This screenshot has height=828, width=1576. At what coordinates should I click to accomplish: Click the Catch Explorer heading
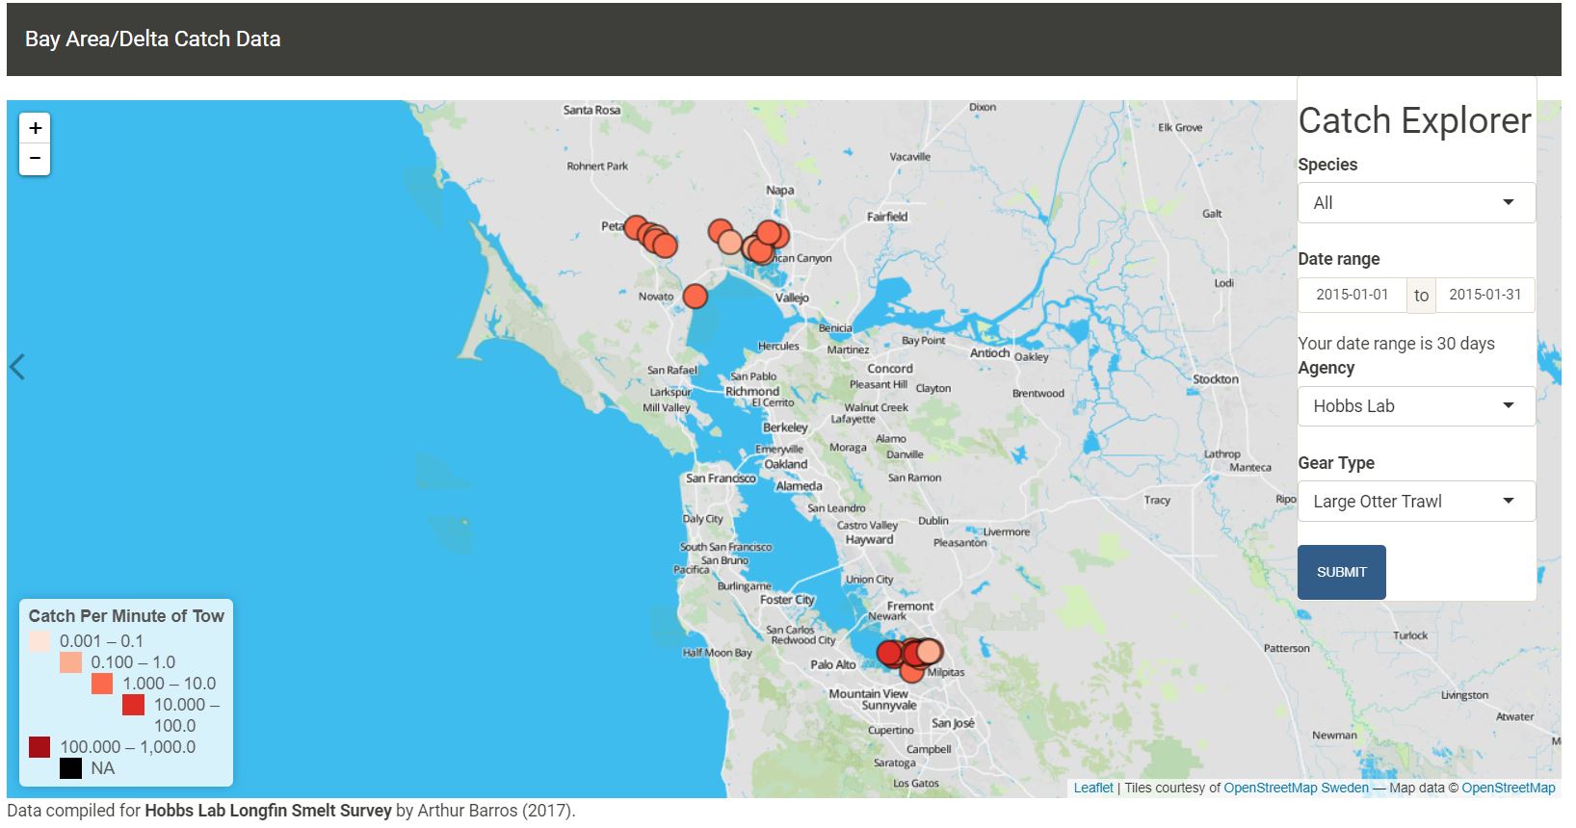click(x=1415, y=120)
